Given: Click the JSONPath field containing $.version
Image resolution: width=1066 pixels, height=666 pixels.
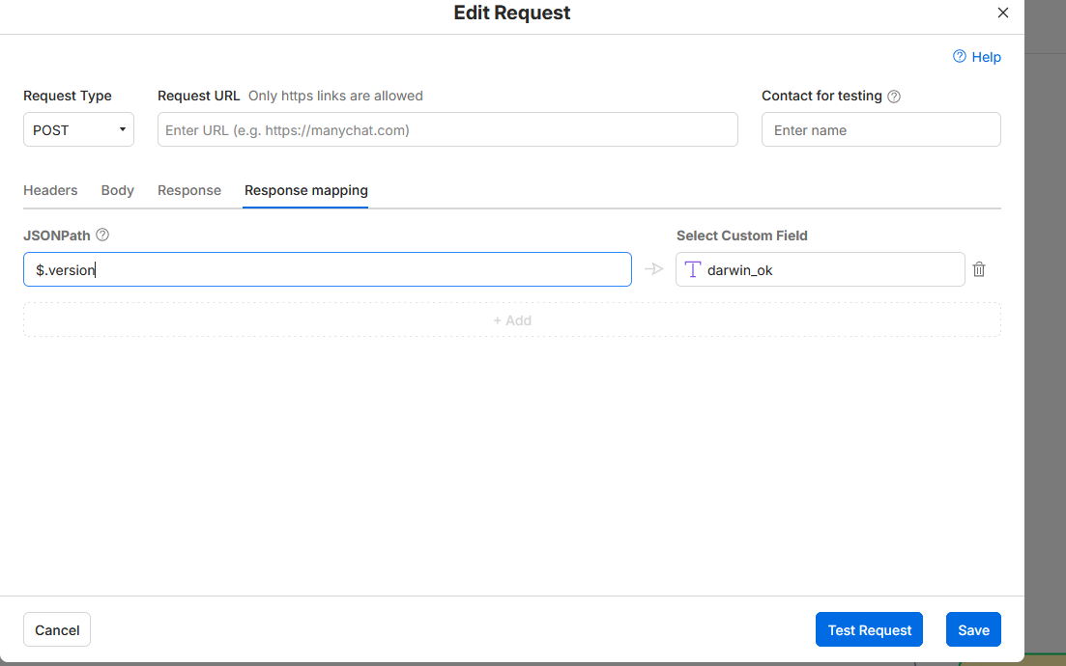Looking at the screenshot, I should pyautogui.click(x=327, y=269).
